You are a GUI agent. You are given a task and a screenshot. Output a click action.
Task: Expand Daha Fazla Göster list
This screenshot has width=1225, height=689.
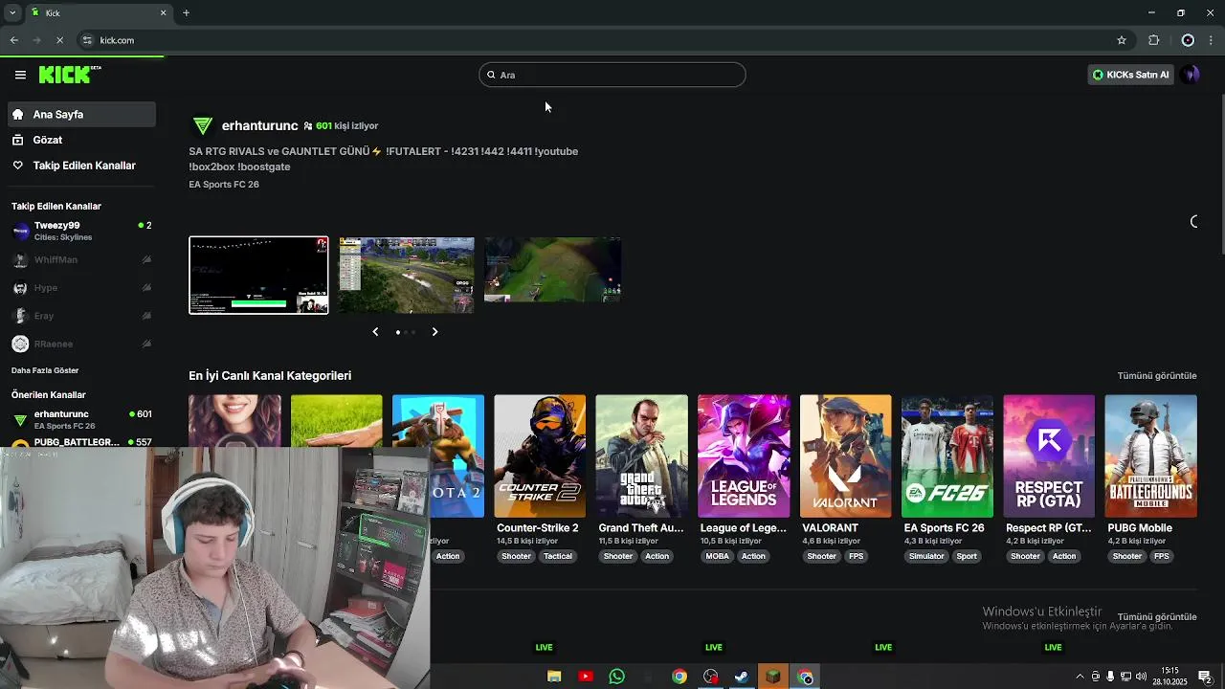[45, 370]
